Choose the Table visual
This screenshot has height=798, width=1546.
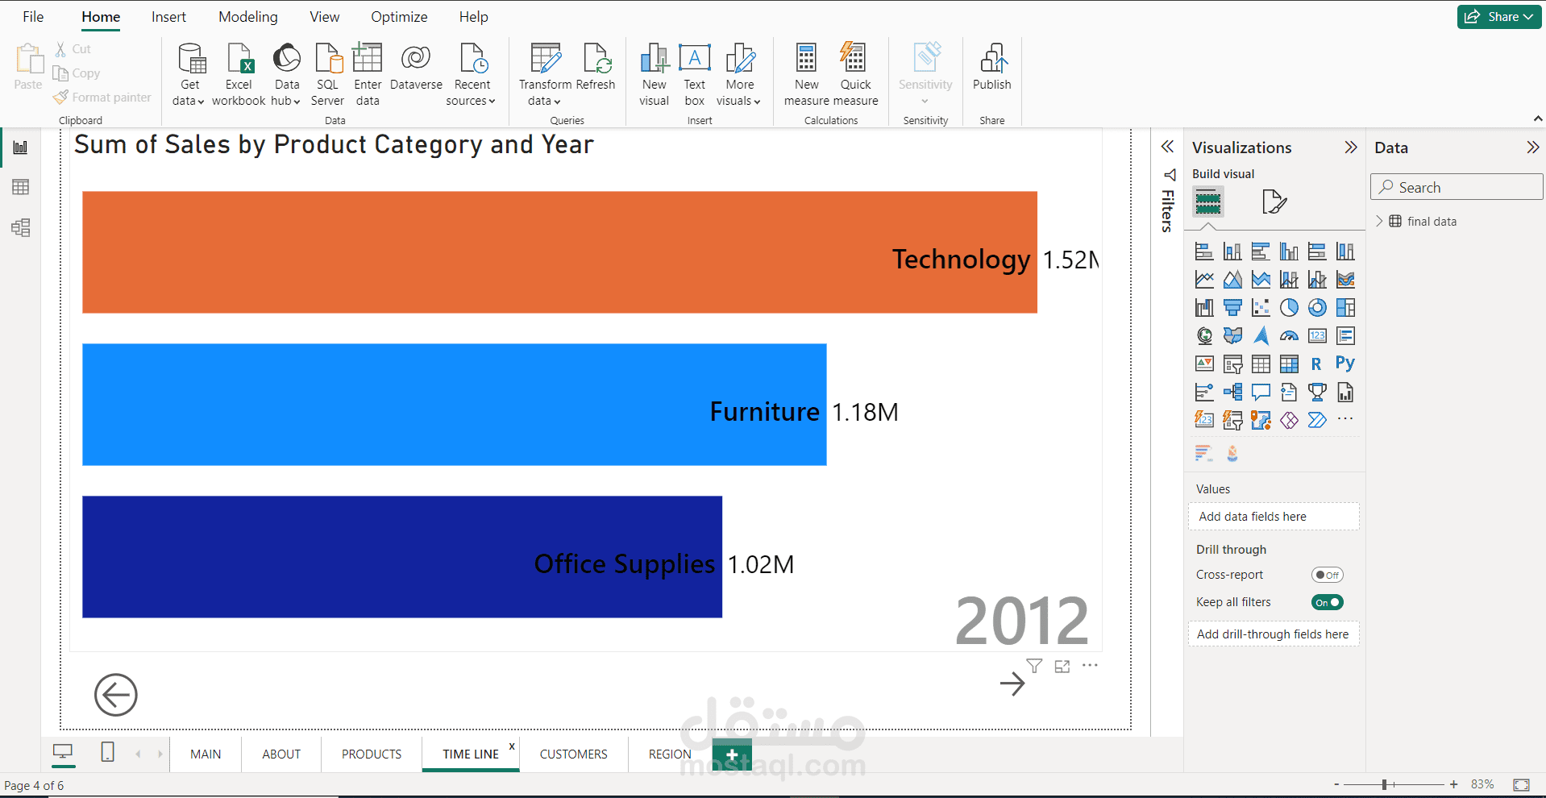point(1261,364)
